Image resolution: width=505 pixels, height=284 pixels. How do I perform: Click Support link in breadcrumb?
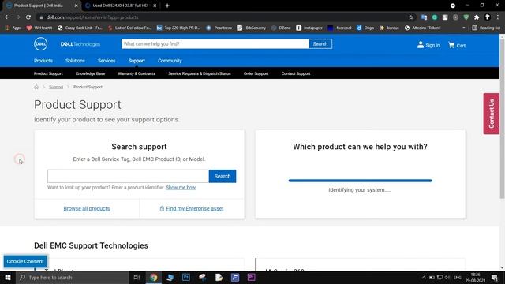(56, 87)
